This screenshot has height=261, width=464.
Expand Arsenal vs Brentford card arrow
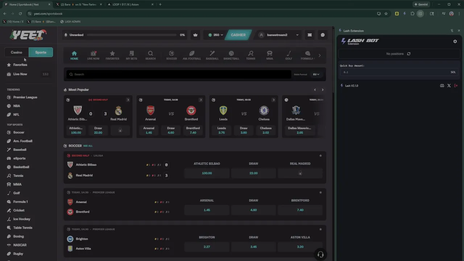(x=201, y=100)
